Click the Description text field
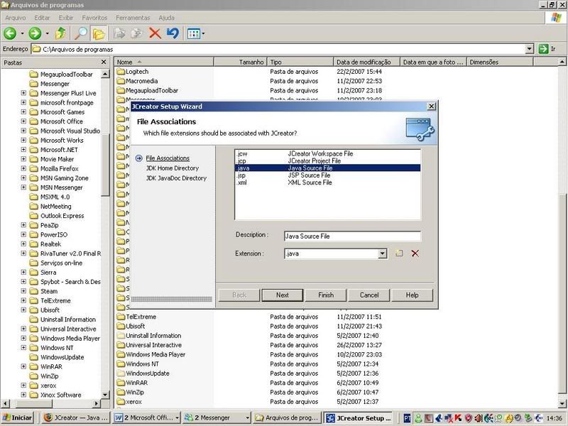 click(x=351, y=236)
